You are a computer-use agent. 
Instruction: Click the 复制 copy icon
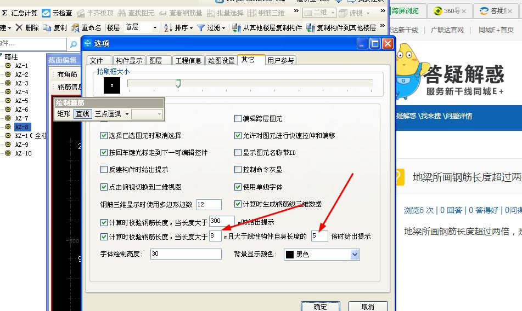tap(47, 28)
